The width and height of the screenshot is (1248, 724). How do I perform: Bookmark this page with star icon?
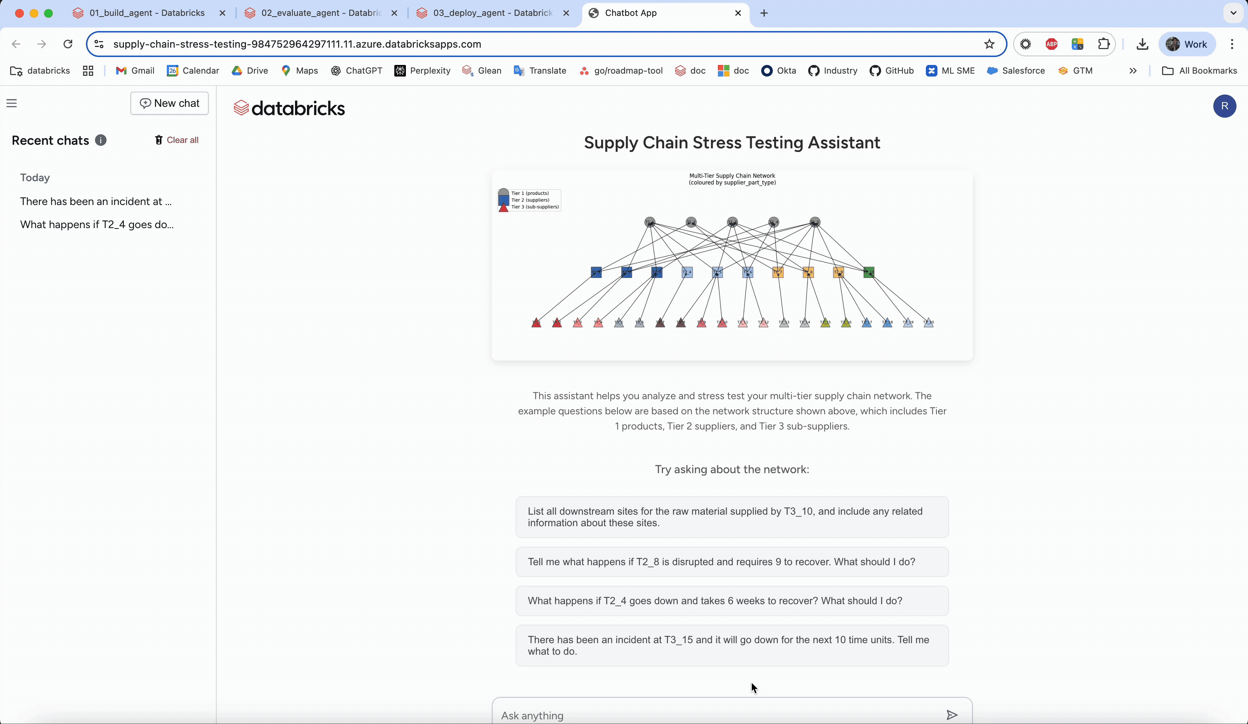click(989, 44)
